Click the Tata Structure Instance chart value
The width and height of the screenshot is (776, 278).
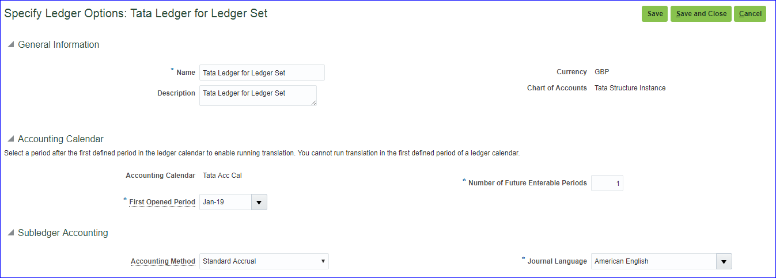630,88
